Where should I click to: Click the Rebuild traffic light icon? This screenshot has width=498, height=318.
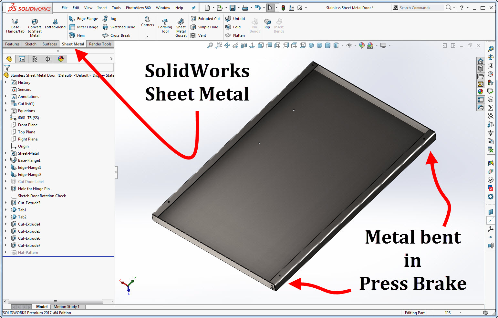pos(283,8)
